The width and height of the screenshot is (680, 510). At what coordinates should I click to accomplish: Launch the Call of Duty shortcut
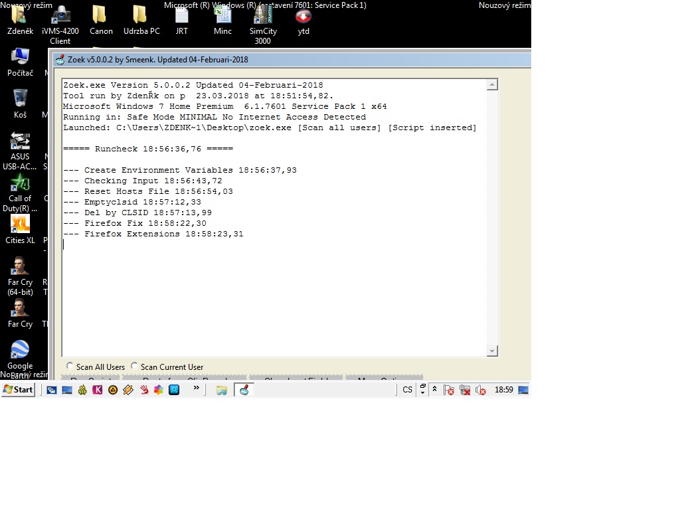point(20,193)
